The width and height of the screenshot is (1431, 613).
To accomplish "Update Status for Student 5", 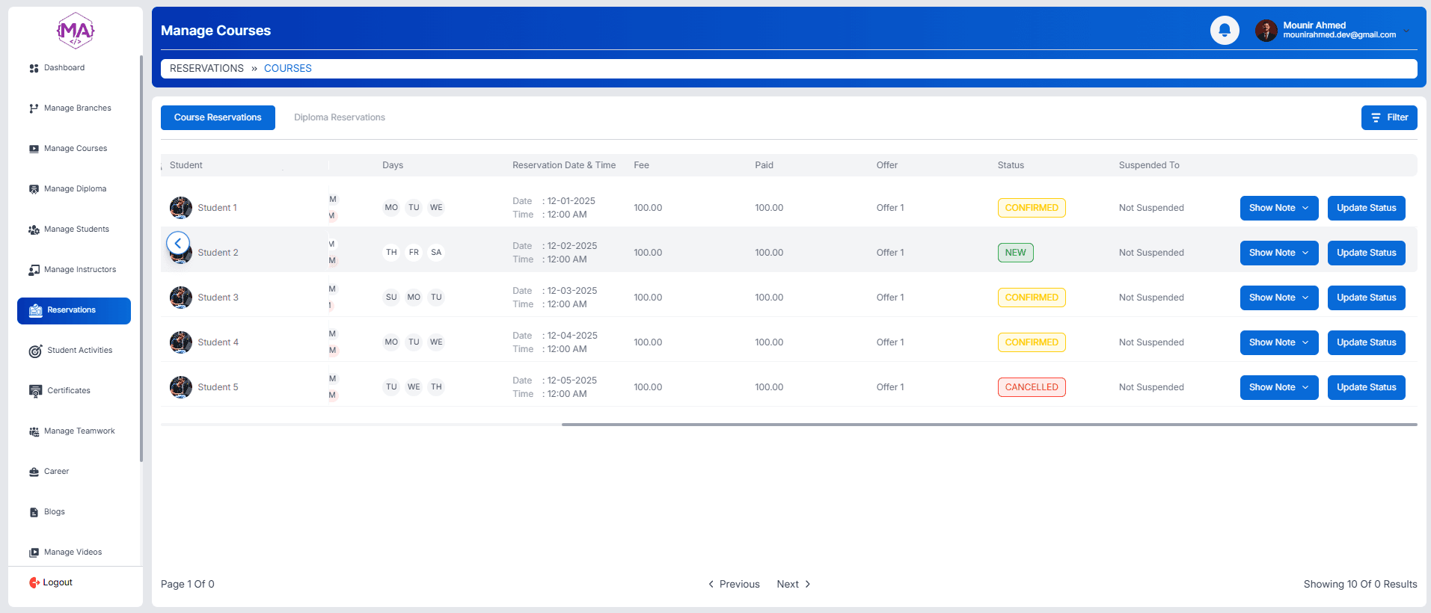I will [x=1366, y=387].
